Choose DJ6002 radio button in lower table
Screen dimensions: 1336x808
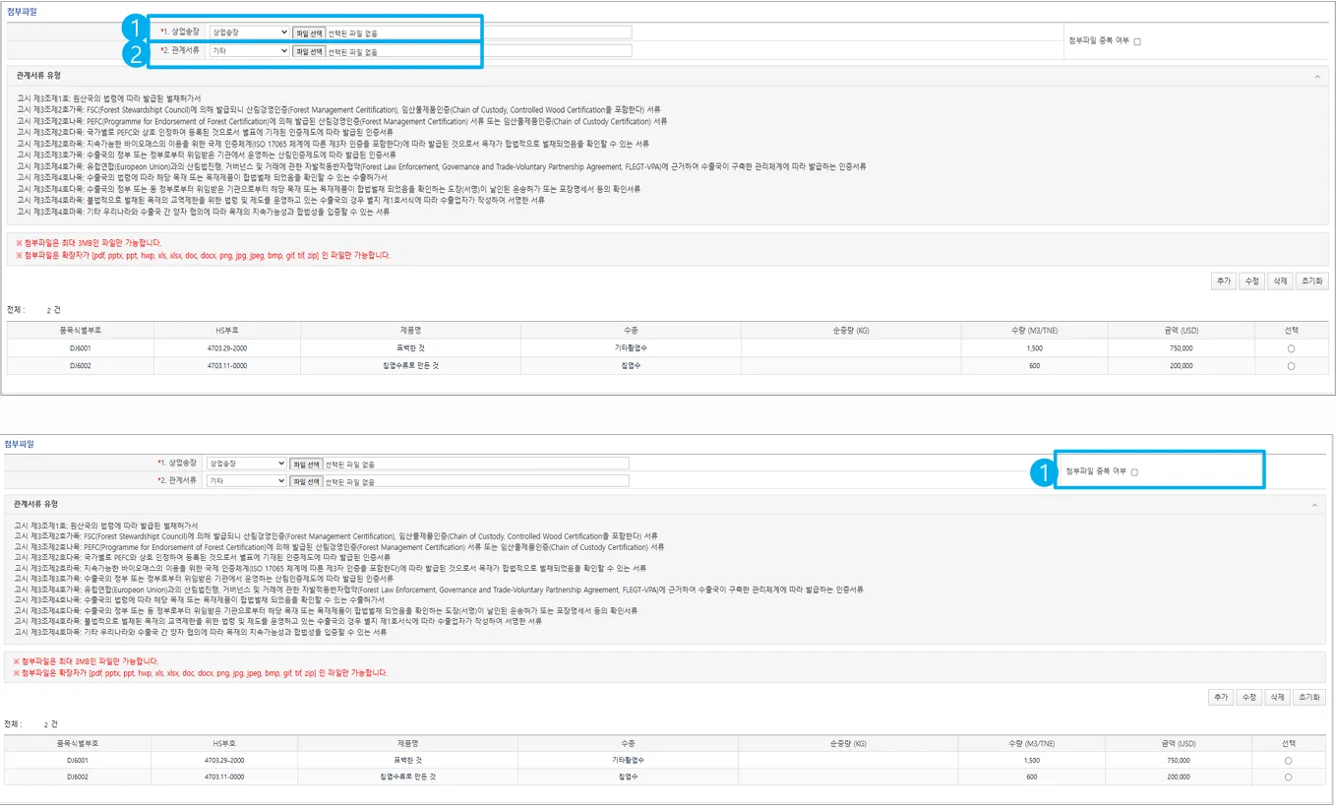point(1288,777)
